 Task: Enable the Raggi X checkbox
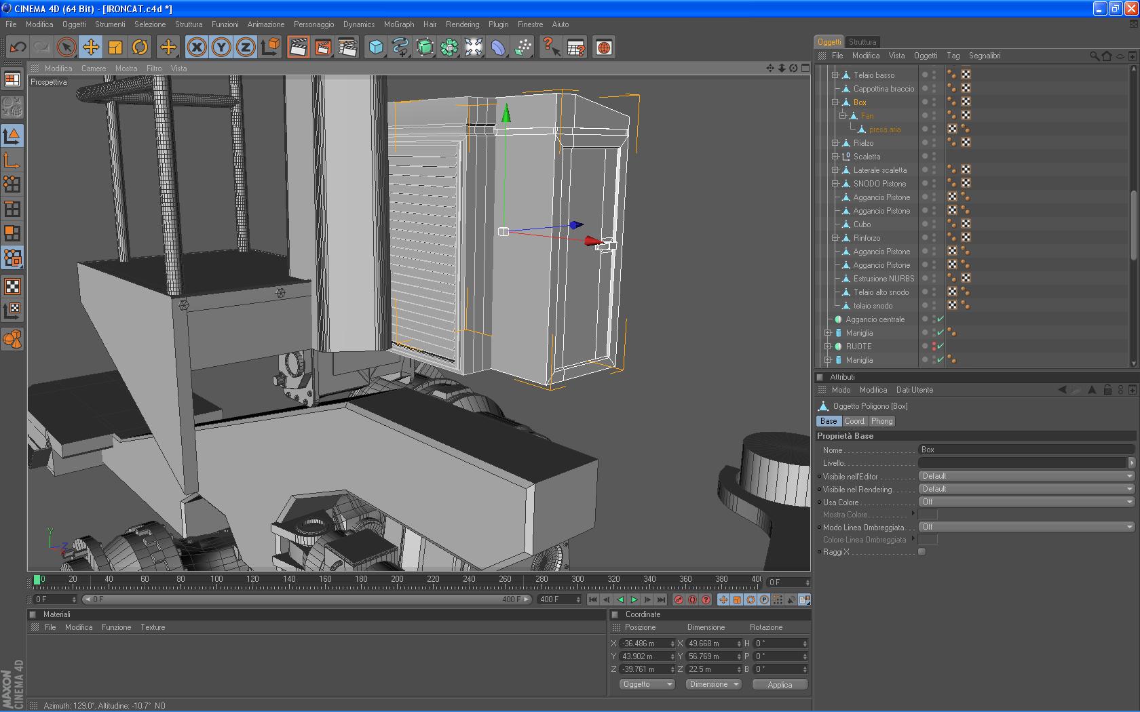pos(921,552)
